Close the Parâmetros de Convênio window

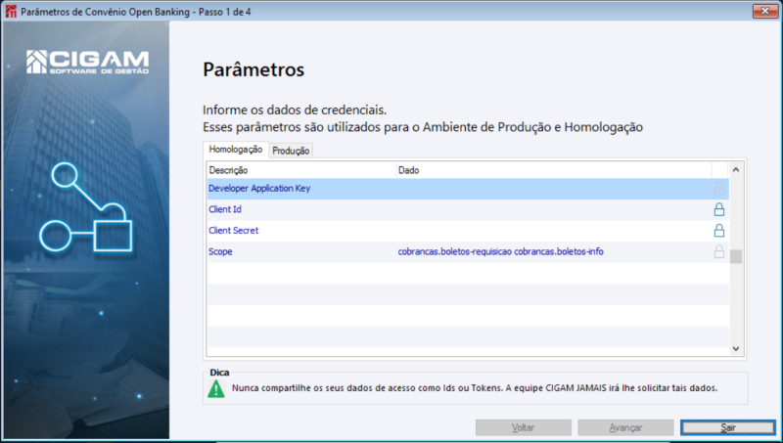(765, 11)
